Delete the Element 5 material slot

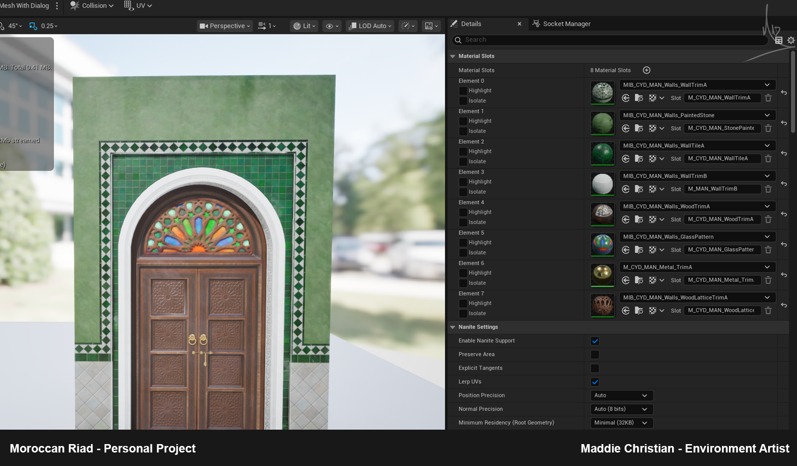click(768, 250)
